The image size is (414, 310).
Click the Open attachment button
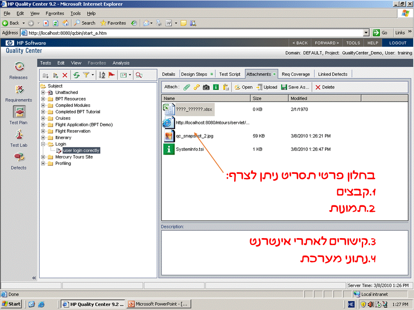click(x=244, y=87)
